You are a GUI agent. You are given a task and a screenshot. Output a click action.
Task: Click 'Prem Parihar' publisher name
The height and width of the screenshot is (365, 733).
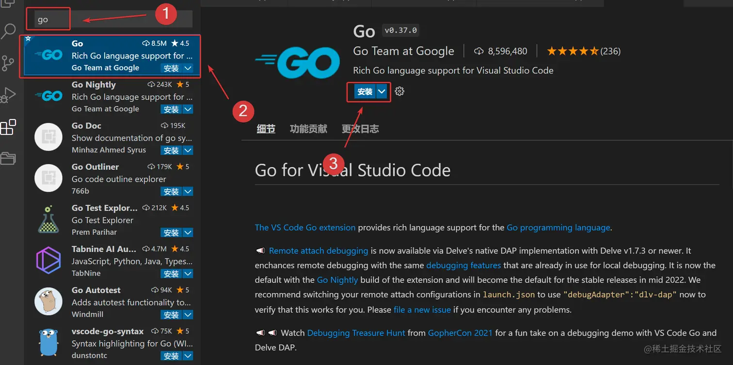pos(94,232)
